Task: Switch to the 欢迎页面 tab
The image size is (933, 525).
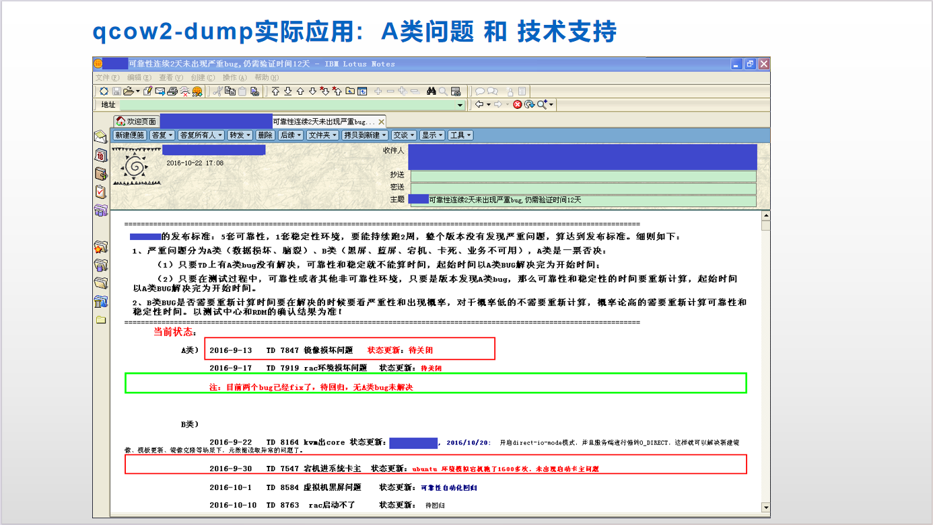Action: [138, 121]
